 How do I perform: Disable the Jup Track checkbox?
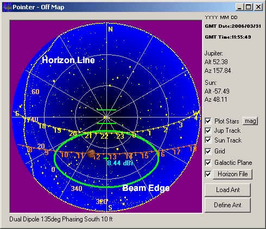[208, 131]
